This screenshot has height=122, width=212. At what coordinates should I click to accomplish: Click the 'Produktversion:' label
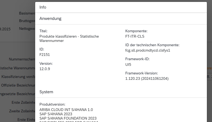[52, 104]
